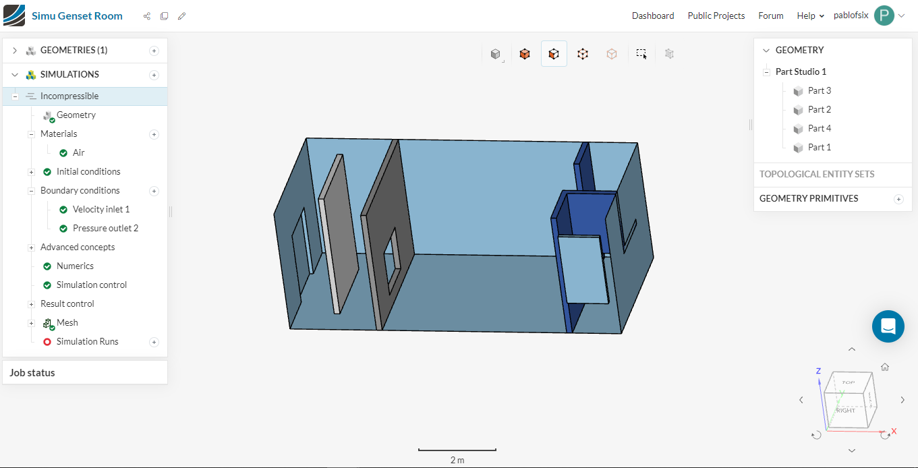The height and width of the screenshot is (468, 918).
Task: Click the pencil edit project icon
Action: [x=181, y=16]
